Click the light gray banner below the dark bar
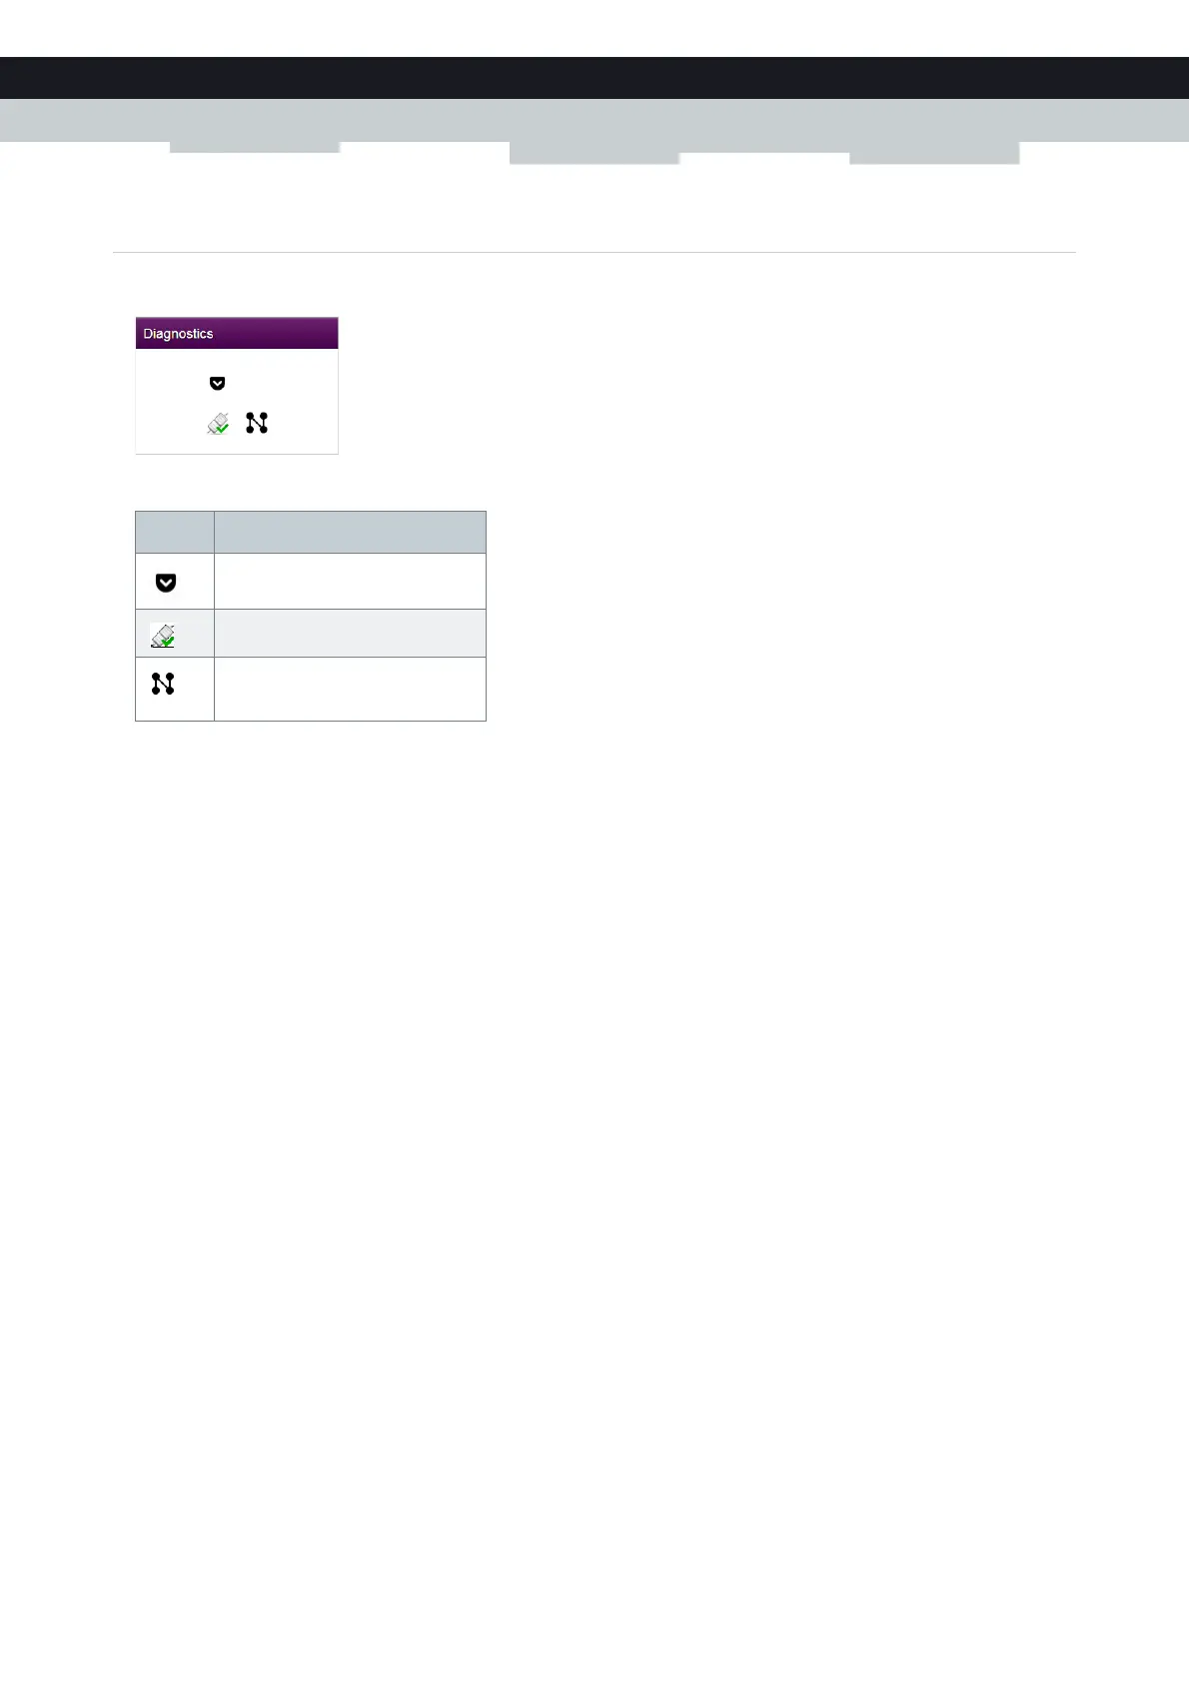Screen dimensions: 1189x1683 tap(594, 120)
